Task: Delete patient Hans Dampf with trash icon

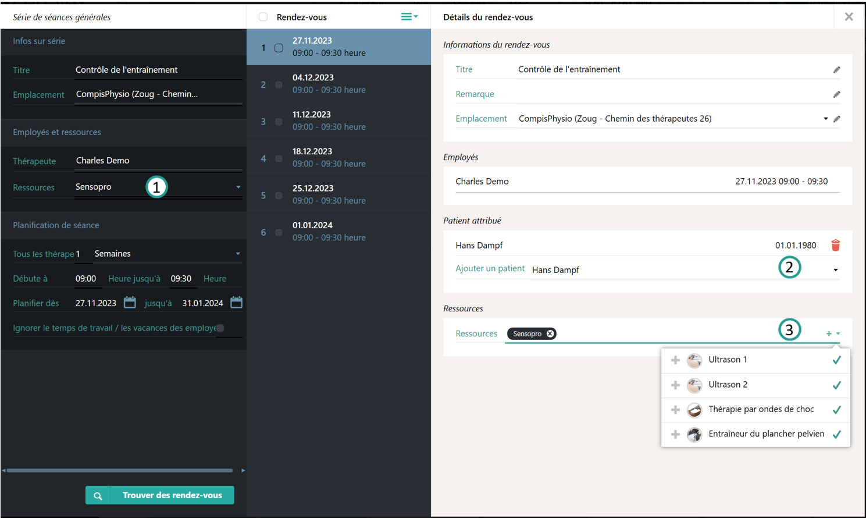Action: (835, 245)
